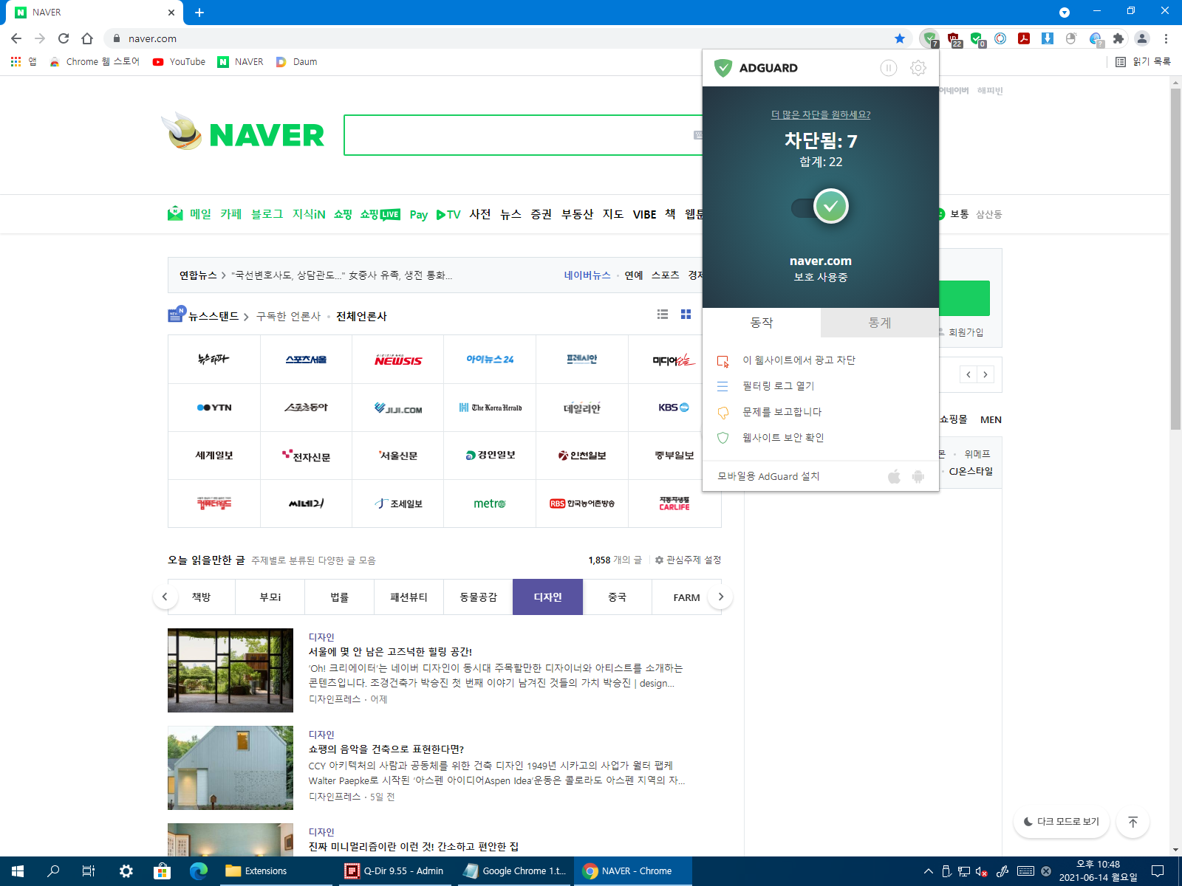The height and width of the screenshot is (886, 1182).
Task: Open the metro press tile
Action: click(x=489, y=504)
